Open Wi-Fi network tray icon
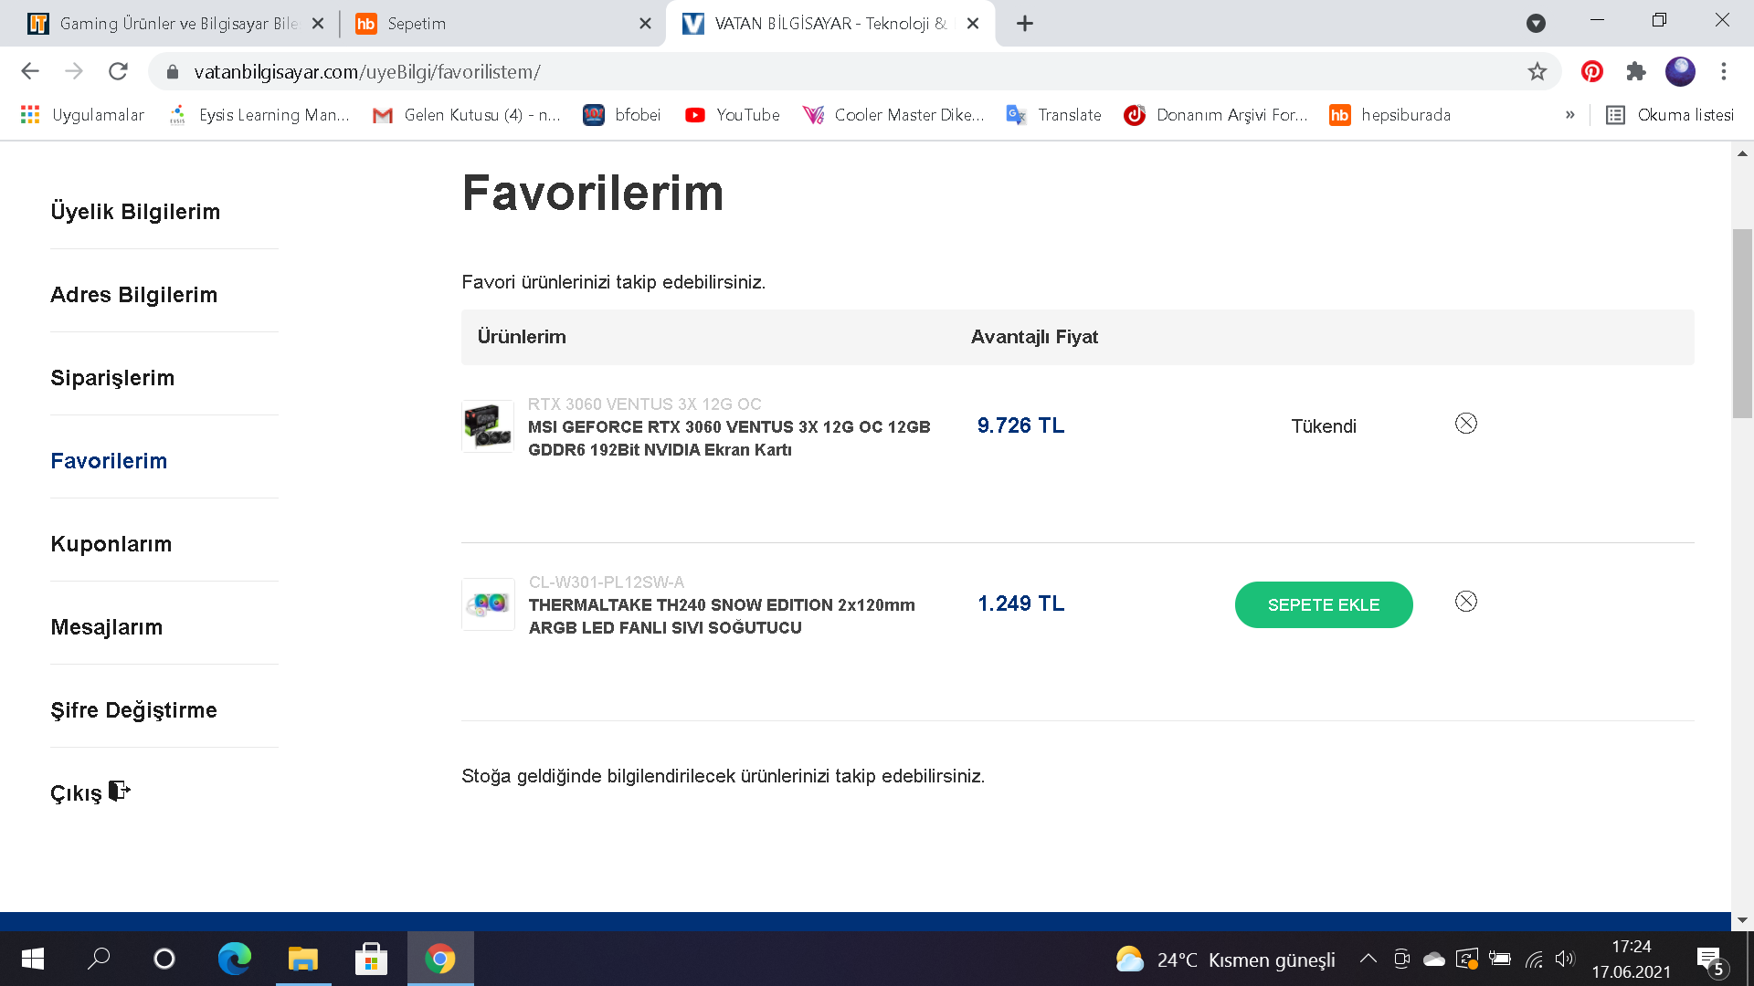Screen dimensions: 1754x986 (1534, 959)
